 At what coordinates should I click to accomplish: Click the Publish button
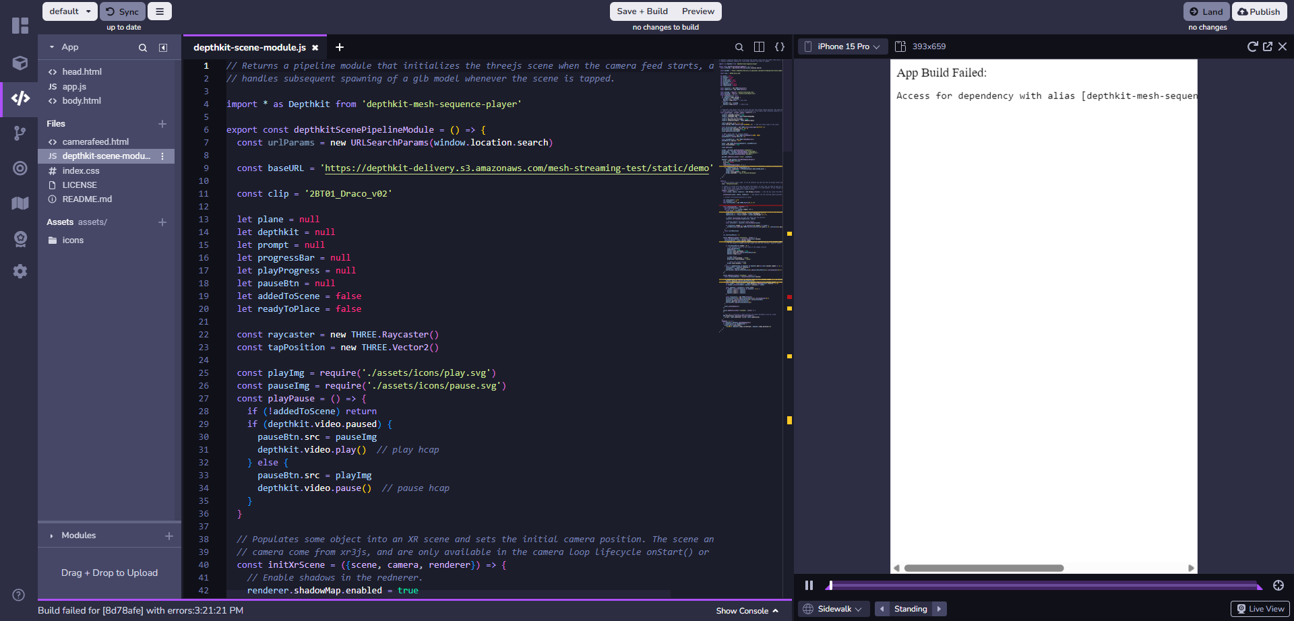point(1258,11)
